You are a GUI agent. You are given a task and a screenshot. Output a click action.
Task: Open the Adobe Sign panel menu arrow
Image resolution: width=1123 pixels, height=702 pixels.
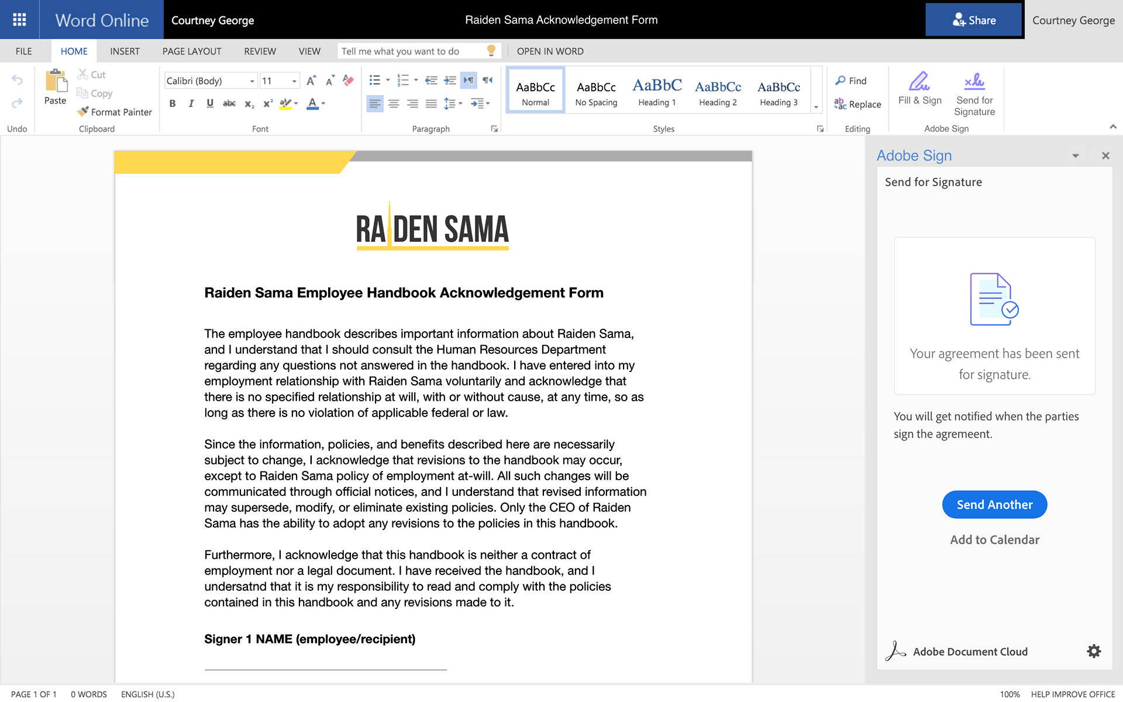click(x=1075, y=156)
